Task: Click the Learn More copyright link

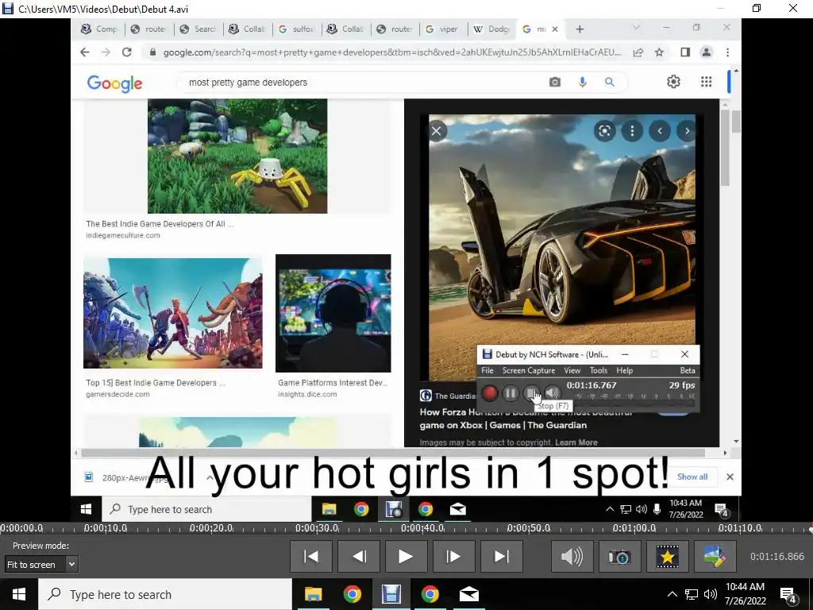Action: [x=576, y=442]
